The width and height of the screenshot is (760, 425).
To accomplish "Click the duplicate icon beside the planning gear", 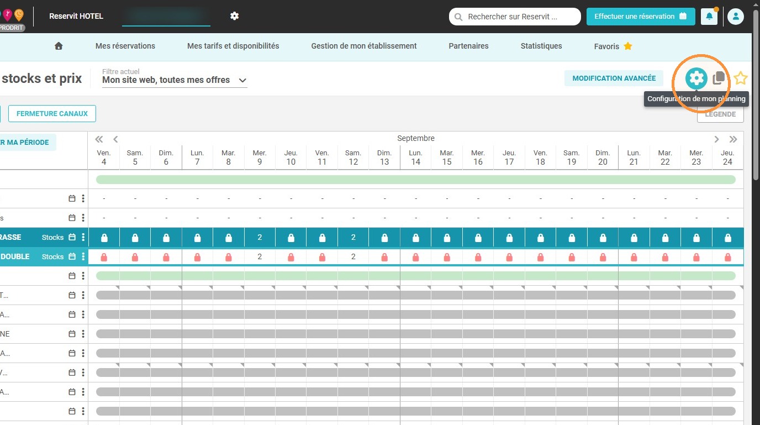I will (719, 78).
